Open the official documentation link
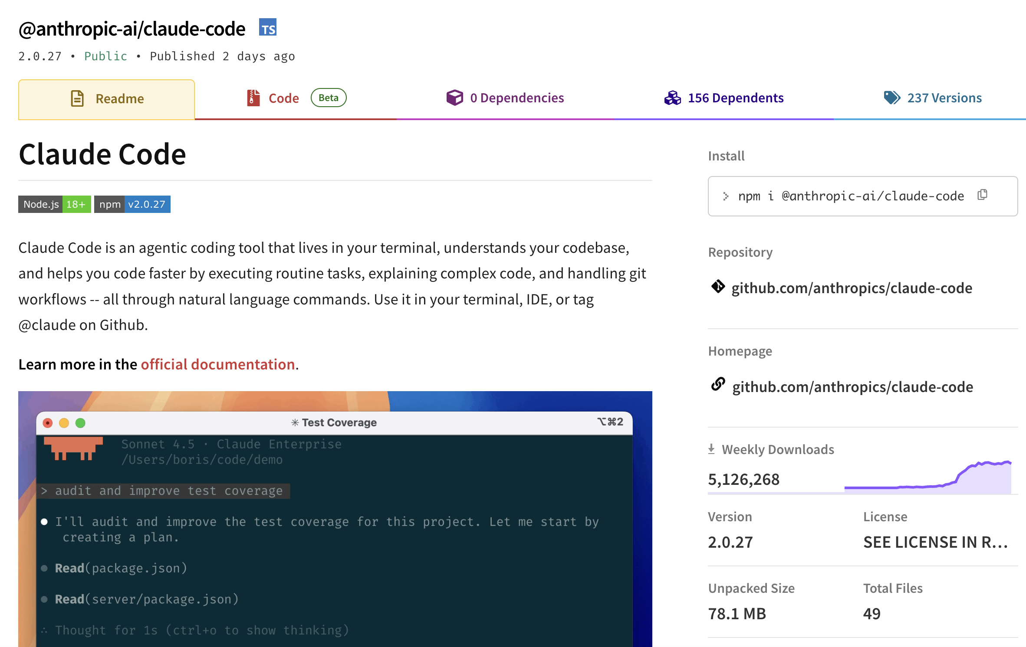 point(218,364)
